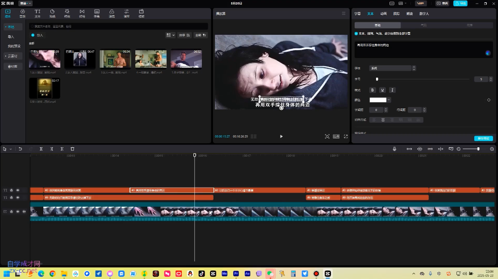
Task: Toggle visibility of the top subtitle track
Action: tap(18, 190)
